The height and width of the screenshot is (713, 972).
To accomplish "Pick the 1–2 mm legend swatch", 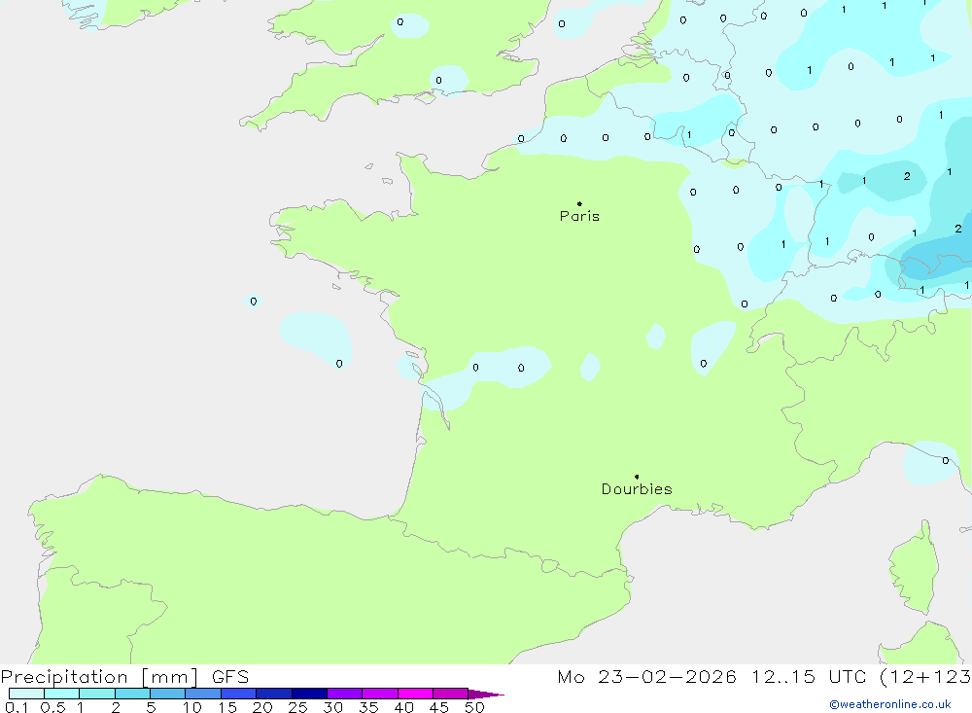I will pyautogui.click(x=97, y=694).
